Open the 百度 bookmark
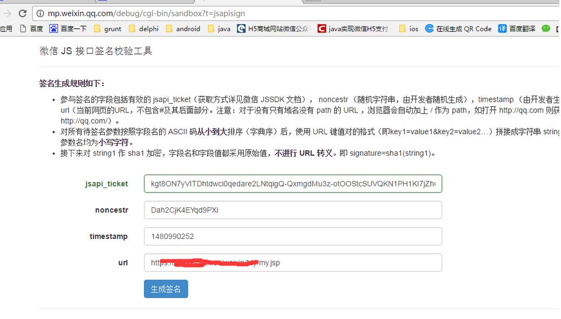Screen dimensions: 561x319 coord(31,29)
